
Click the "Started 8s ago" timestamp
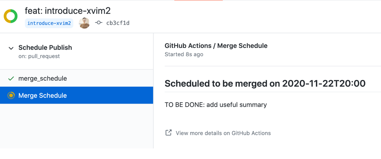184,54
